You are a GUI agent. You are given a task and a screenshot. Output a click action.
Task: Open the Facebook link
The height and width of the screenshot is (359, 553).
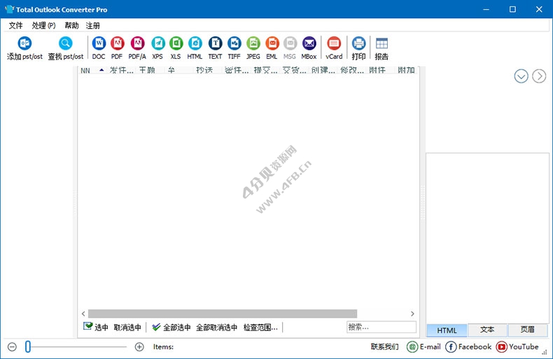click(468, 347)
